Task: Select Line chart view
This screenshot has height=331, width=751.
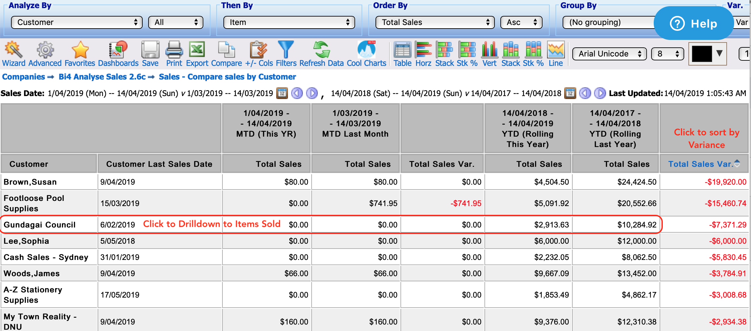Action: pos(556,54)
